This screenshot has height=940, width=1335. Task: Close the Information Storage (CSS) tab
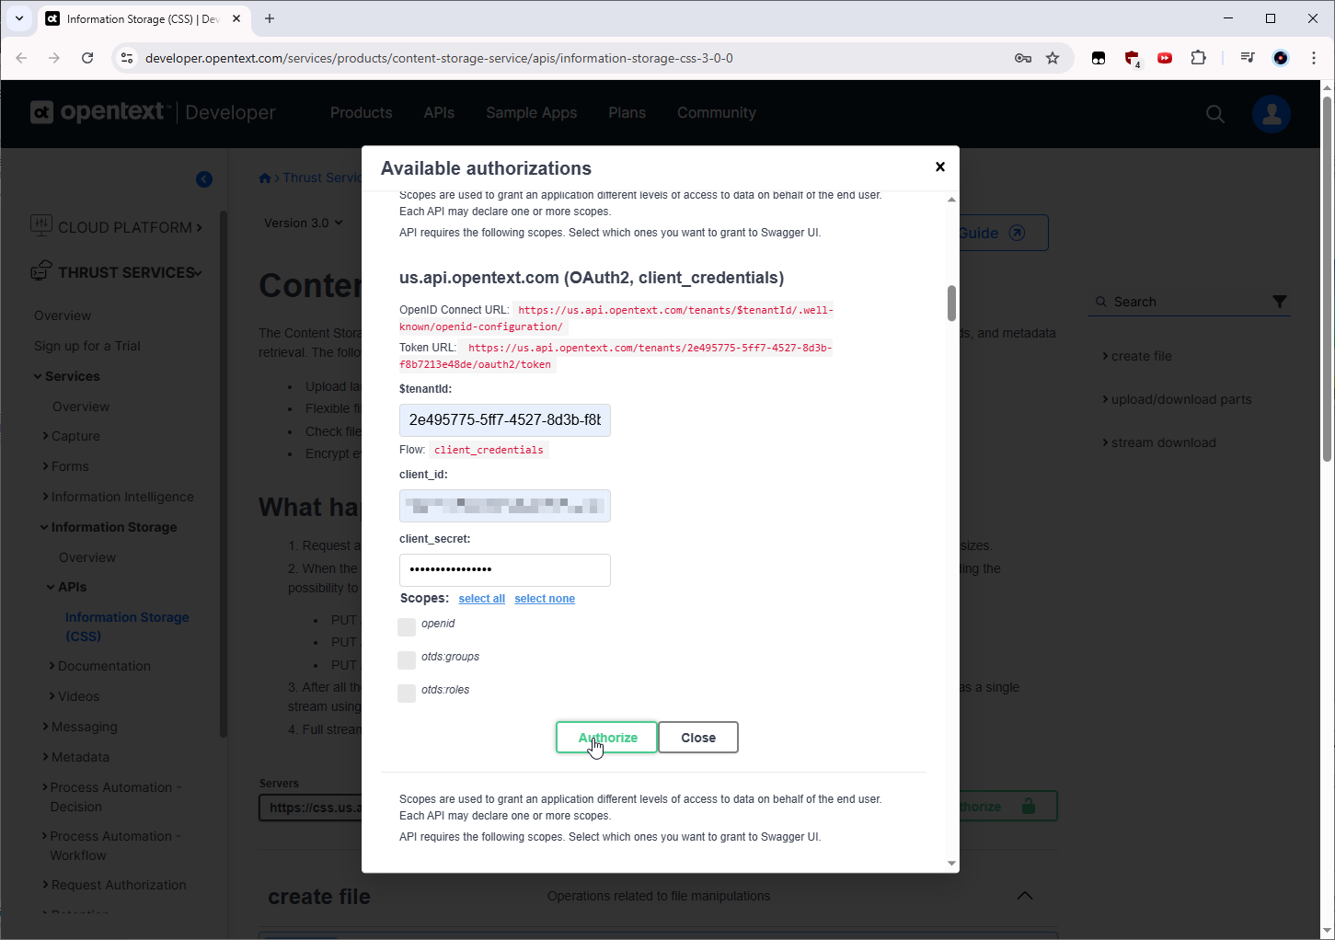point(236,18)
